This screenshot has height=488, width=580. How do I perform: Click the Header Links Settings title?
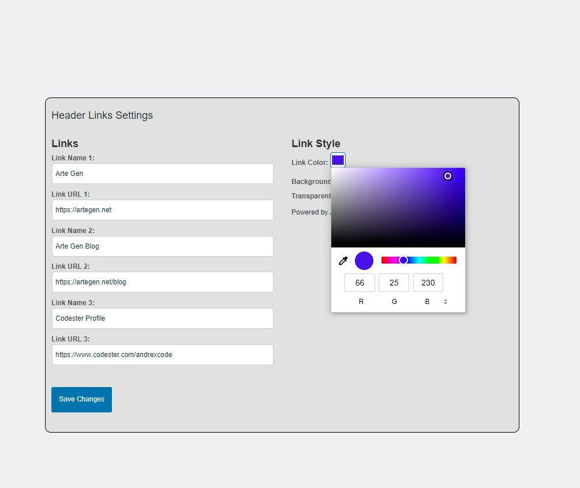tap(102, 115)
